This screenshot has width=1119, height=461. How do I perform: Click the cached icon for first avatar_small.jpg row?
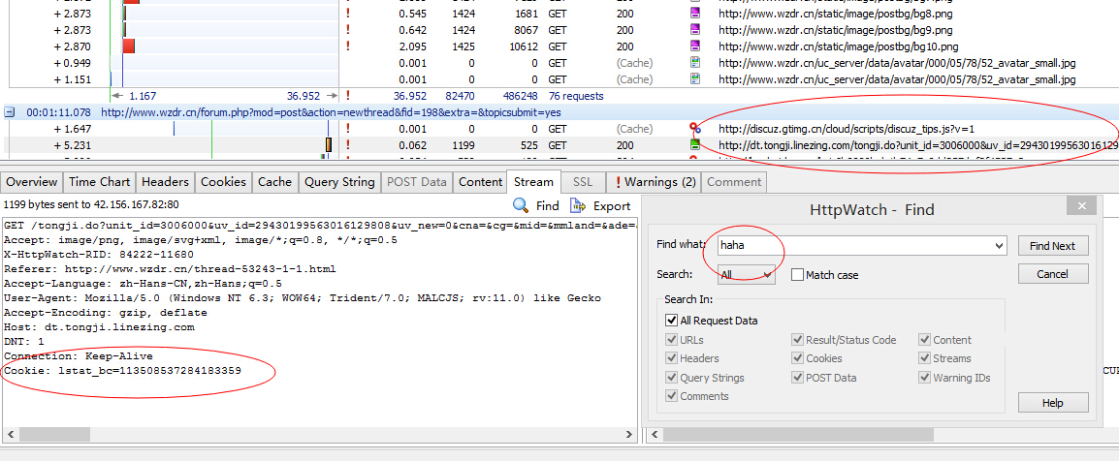click(694, 63)
